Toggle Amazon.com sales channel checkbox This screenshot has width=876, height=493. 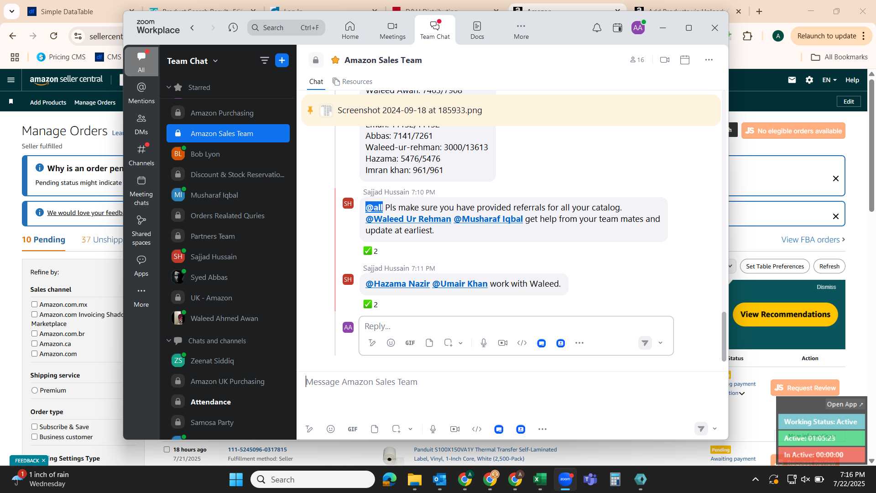tap(34, 353)
